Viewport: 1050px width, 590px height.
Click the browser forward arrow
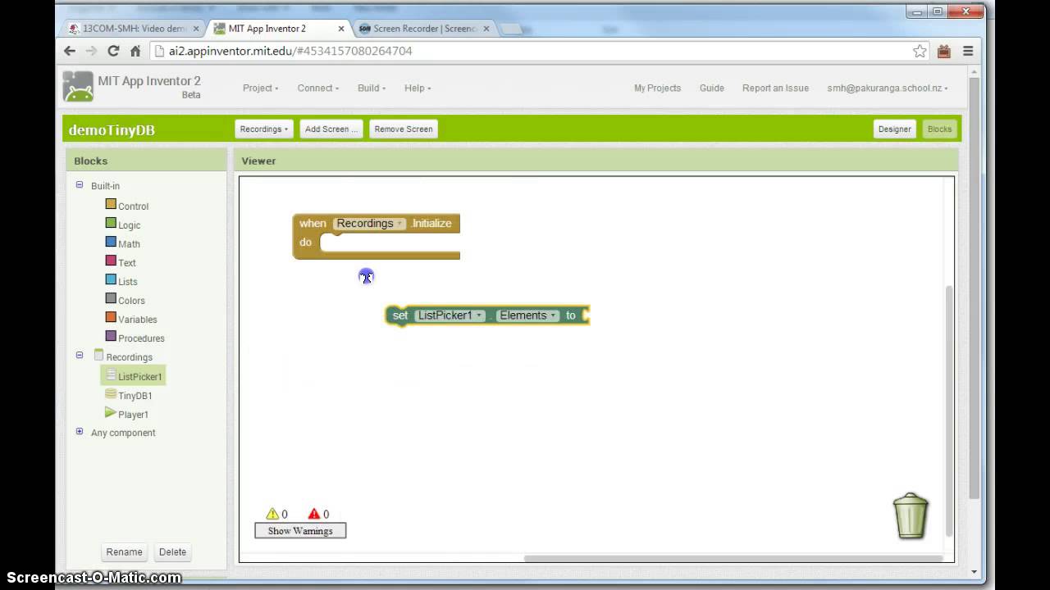[x=92, y=51]
